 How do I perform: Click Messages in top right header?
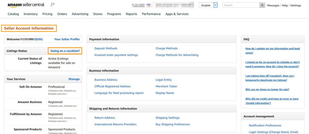[273, 5]
